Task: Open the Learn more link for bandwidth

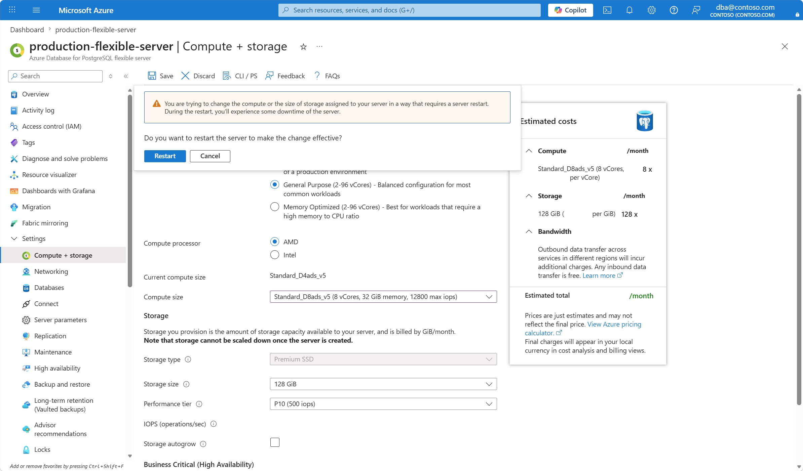Action: tap(603, 275)
